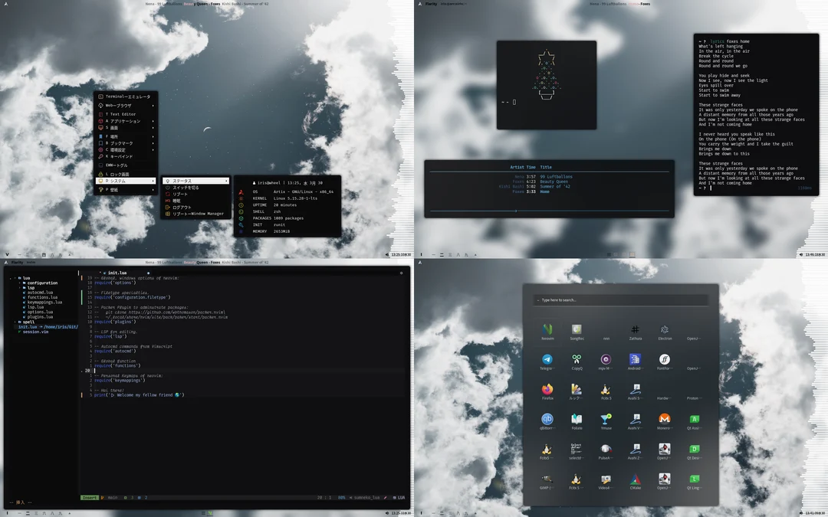Image resolution: width=828 pixels, height=517 pixels.
Task: Toggle widgets via the EWWトグル entry
Action: coord(115,165)
